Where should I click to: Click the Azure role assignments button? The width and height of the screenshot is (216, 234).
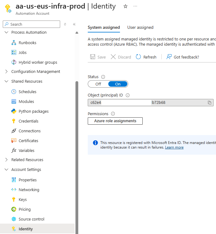115,121
